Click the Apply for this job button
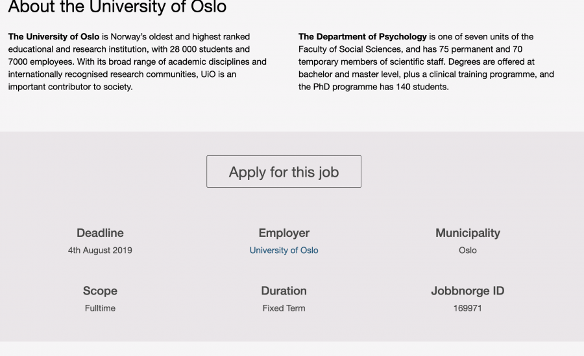Image resolution: width=584 pixels, height=356 pixels. pos(284,172)
